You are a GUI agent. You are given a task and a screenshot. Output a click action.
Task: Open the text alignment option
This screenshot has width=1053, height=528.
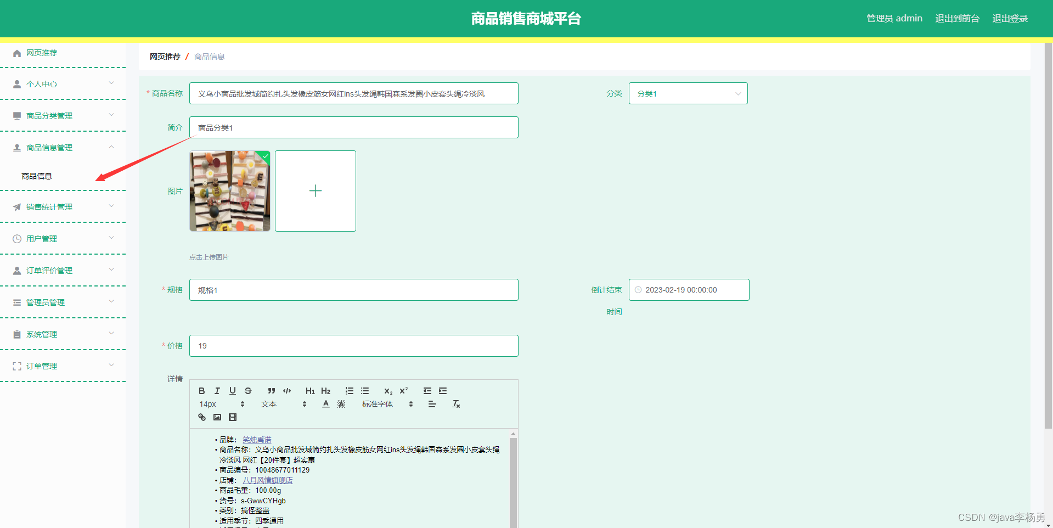432,404
